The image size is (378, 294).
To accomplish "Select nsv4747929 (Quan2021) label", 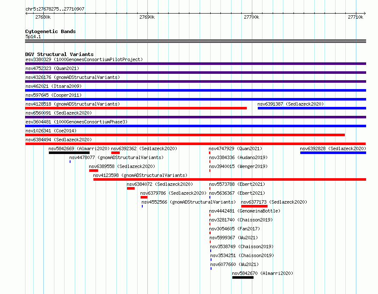I will (x=235, y=148).
